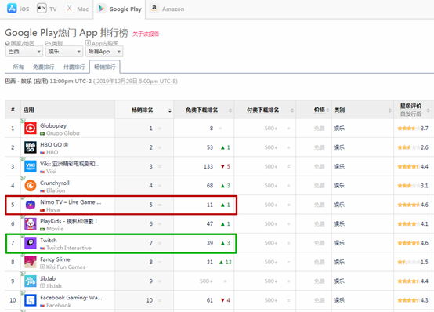Open the HBO GO app icon
This screenshot has height=312, width=434.
[x=31, y=147]
